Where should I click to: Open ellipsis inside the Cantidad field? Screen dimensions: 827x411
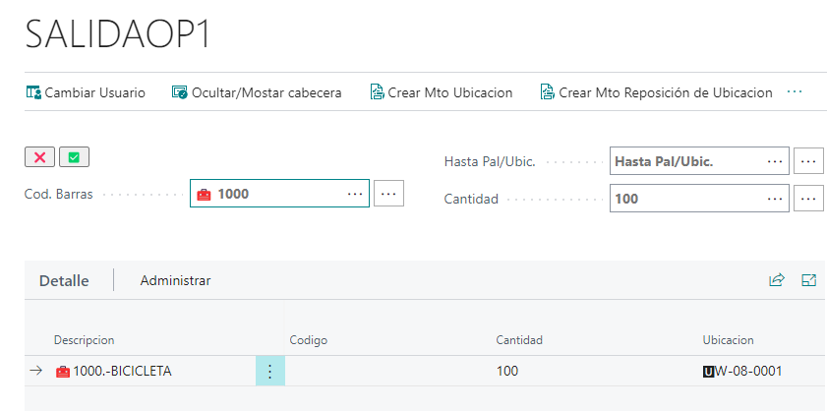pos(775,199)
